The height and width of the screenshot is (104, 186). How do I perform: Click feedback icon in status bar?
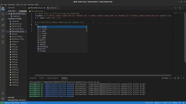tap(180, 103)
